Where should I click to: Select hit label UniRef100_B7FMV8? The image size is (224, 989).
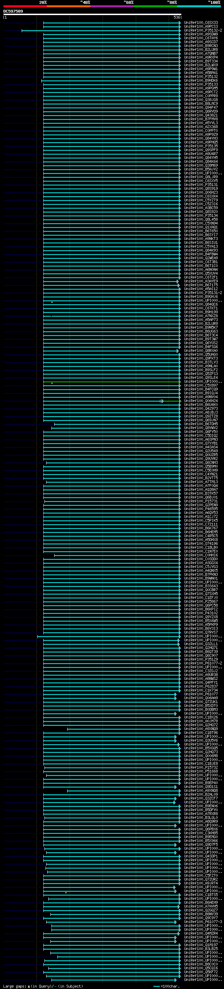[x=201, y=119]
